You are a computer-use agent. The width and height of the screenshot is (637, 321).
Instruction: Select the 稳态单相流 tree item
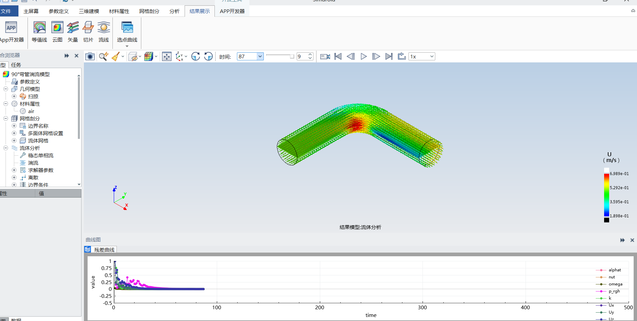pyautogui.click(x=41, y=155)
